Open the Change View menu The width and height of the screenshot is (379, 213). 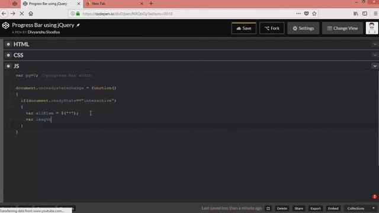coord(342,28)
